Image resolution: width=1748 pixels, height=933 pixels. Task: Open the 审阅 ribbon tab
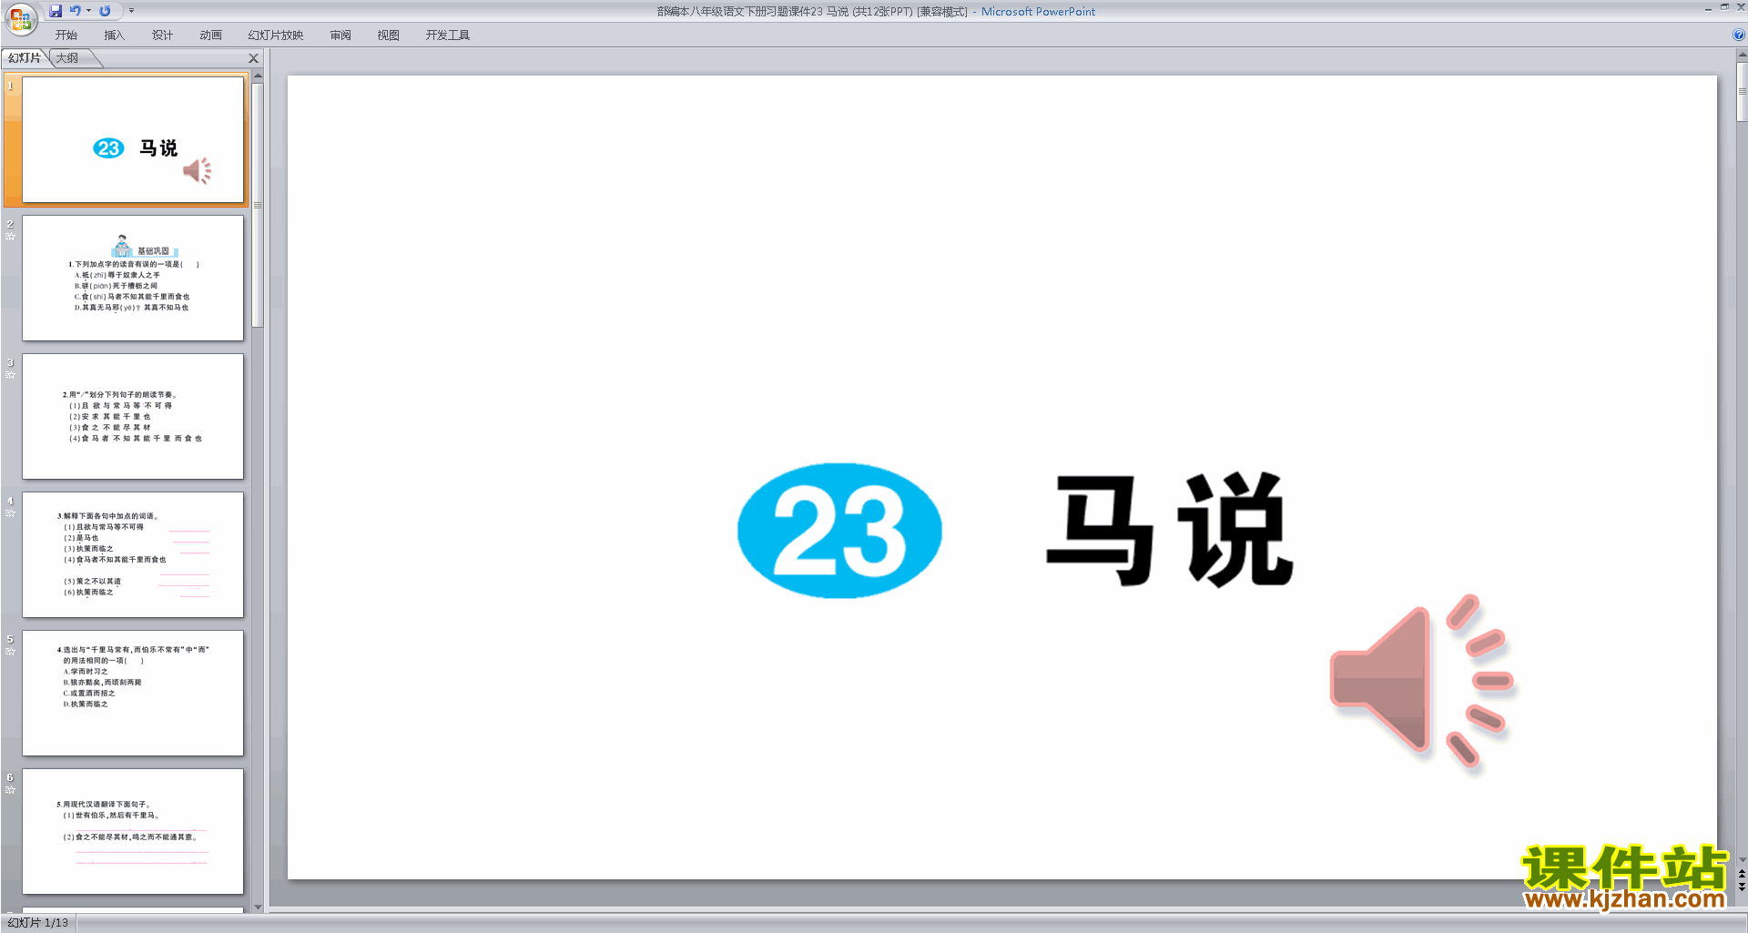tap(340, 35)
